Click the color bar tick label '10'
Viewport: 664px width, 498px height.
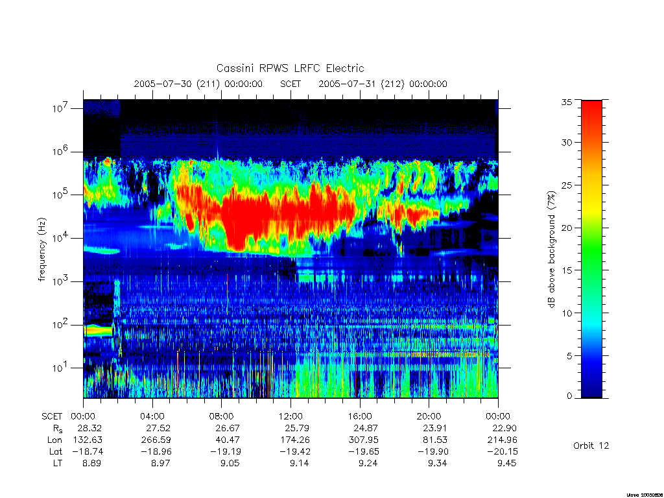566,313
